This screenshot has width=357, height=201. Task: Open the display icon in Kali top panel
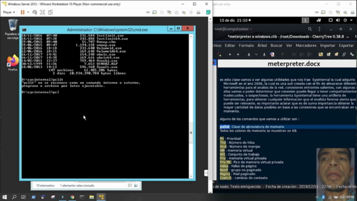330,20
